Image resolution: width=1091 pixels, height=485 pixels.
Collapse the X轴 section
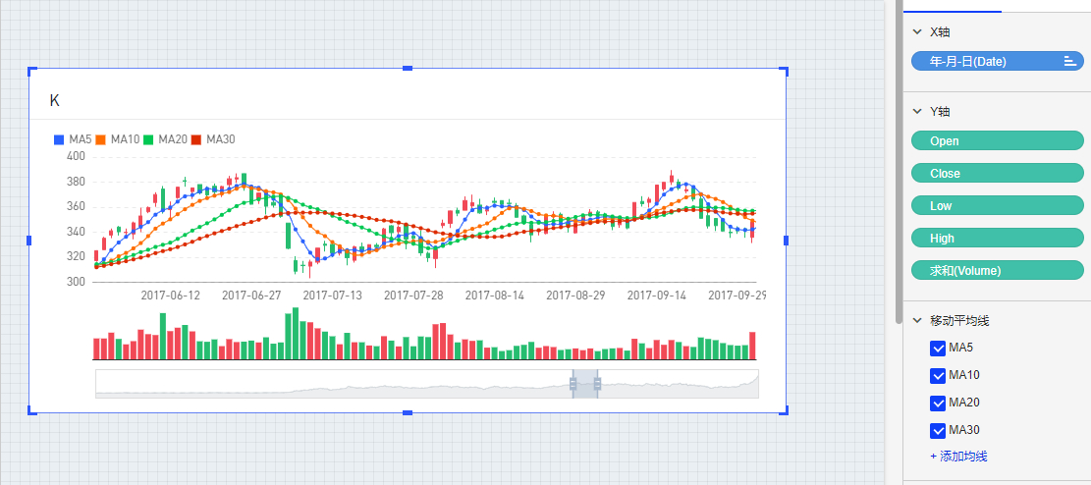(917, 31)
